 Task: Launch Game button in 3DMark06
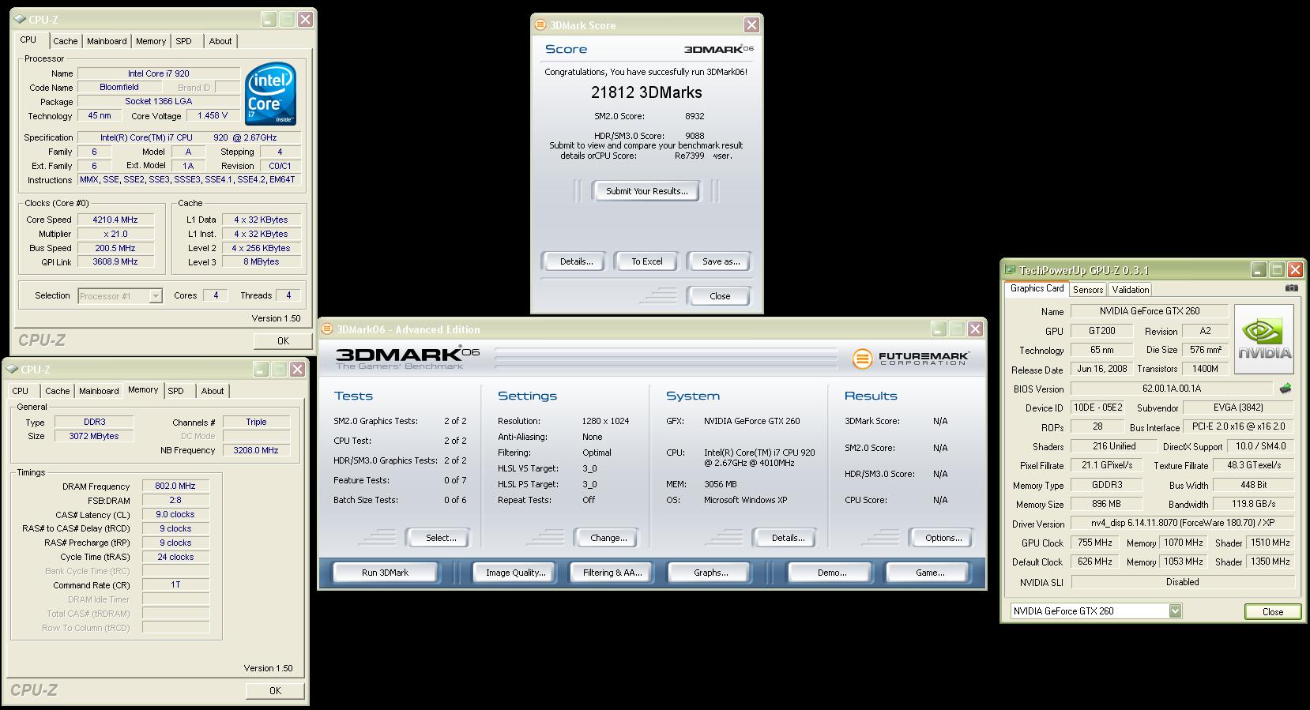pyautogui.click(x=929, y=573)
